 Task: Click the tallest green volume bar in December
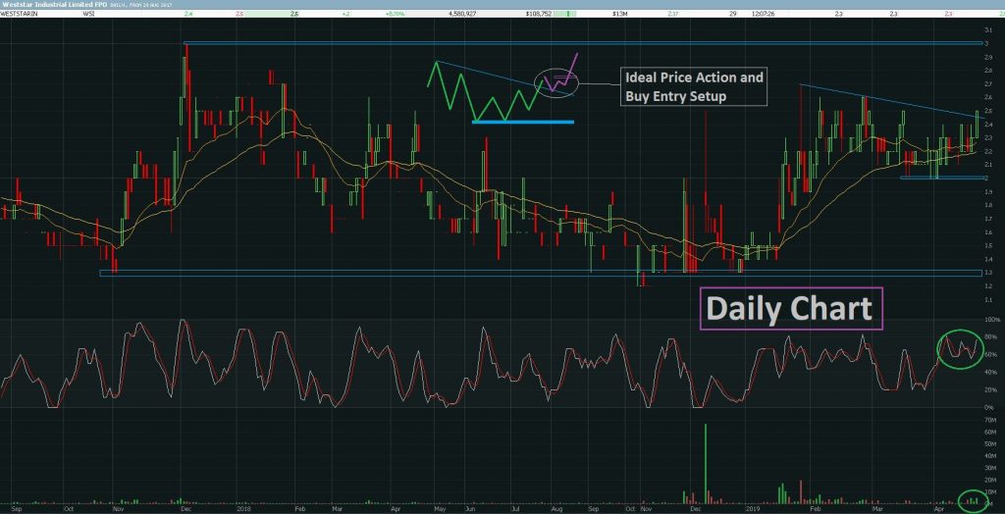click(x=706, y=463)
